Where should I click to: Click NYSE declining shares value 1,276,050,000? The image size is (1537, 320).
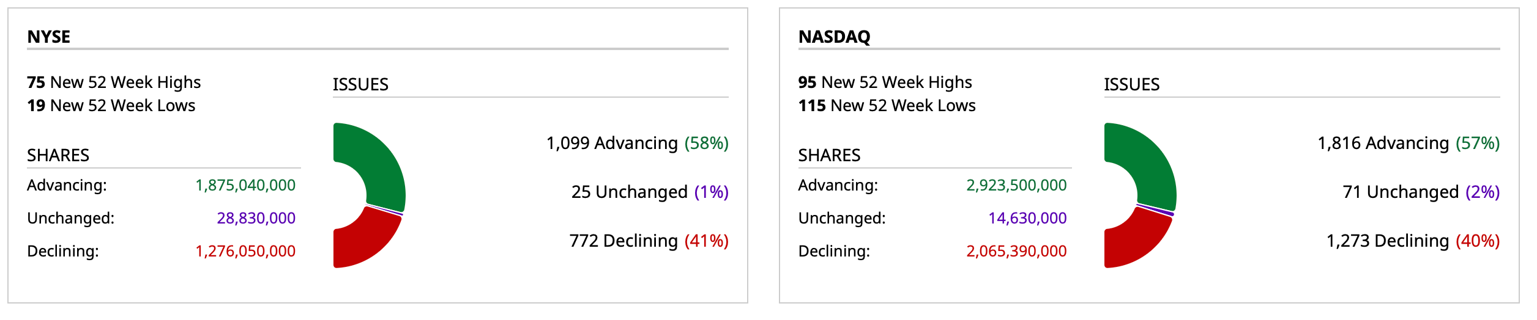245,251
